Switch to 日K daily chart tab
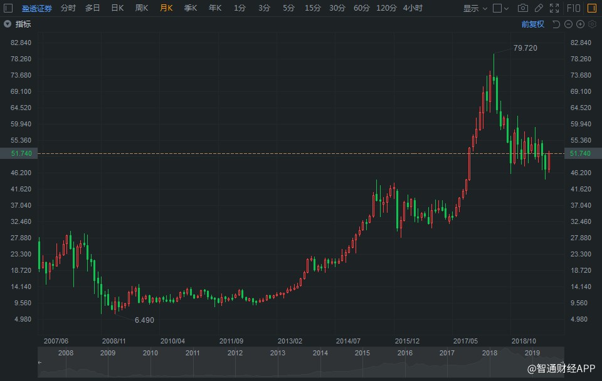 [117, 8]
